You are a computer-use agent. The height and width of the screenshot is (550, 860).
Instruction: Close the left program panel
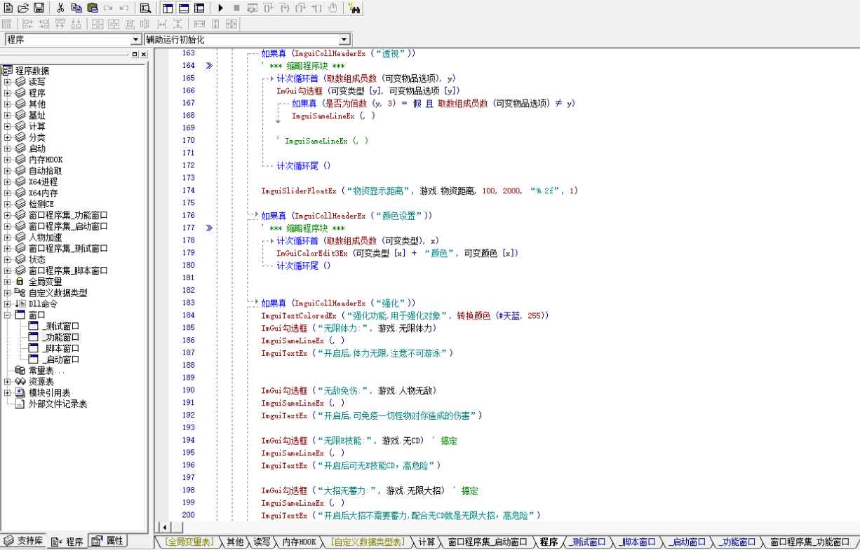(x=143, y=54)
